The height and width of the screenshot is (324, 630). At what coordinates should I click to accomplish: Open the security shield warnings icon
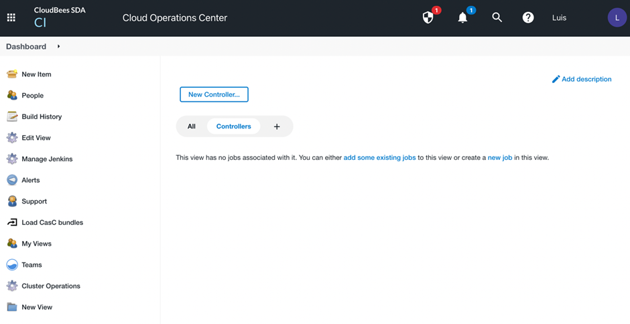(x=428, y=17)
